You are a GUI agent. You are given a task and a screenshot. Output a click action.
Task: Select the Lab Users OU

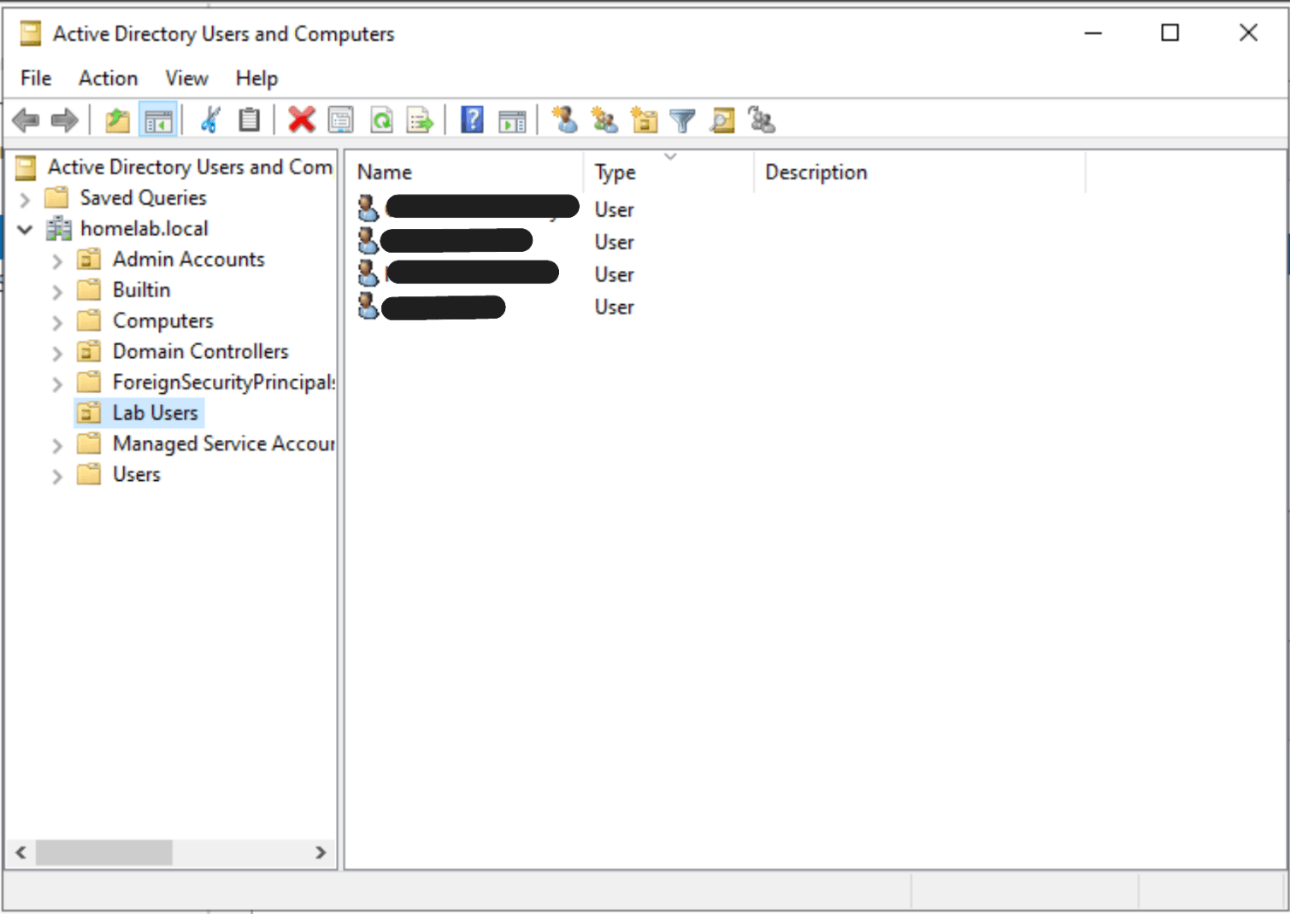(156, 413)
